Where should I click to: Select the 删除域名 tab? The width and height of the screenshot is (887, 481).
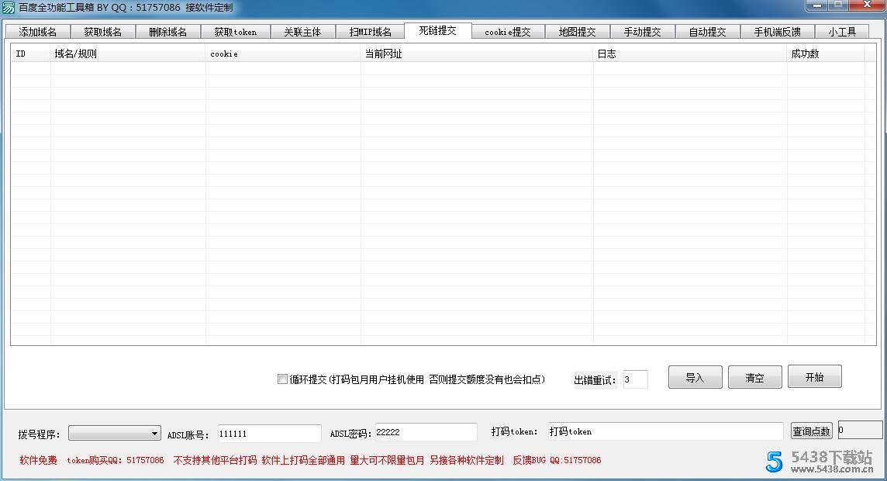[x=167, y=32]
